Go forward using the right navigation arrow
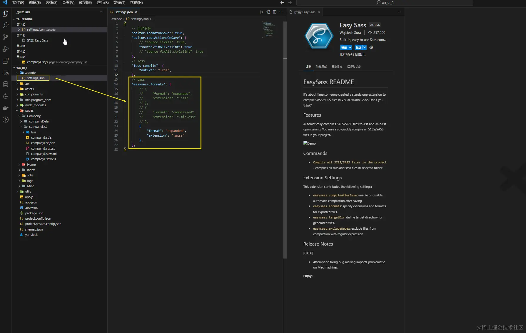 [x=290, y=3]
